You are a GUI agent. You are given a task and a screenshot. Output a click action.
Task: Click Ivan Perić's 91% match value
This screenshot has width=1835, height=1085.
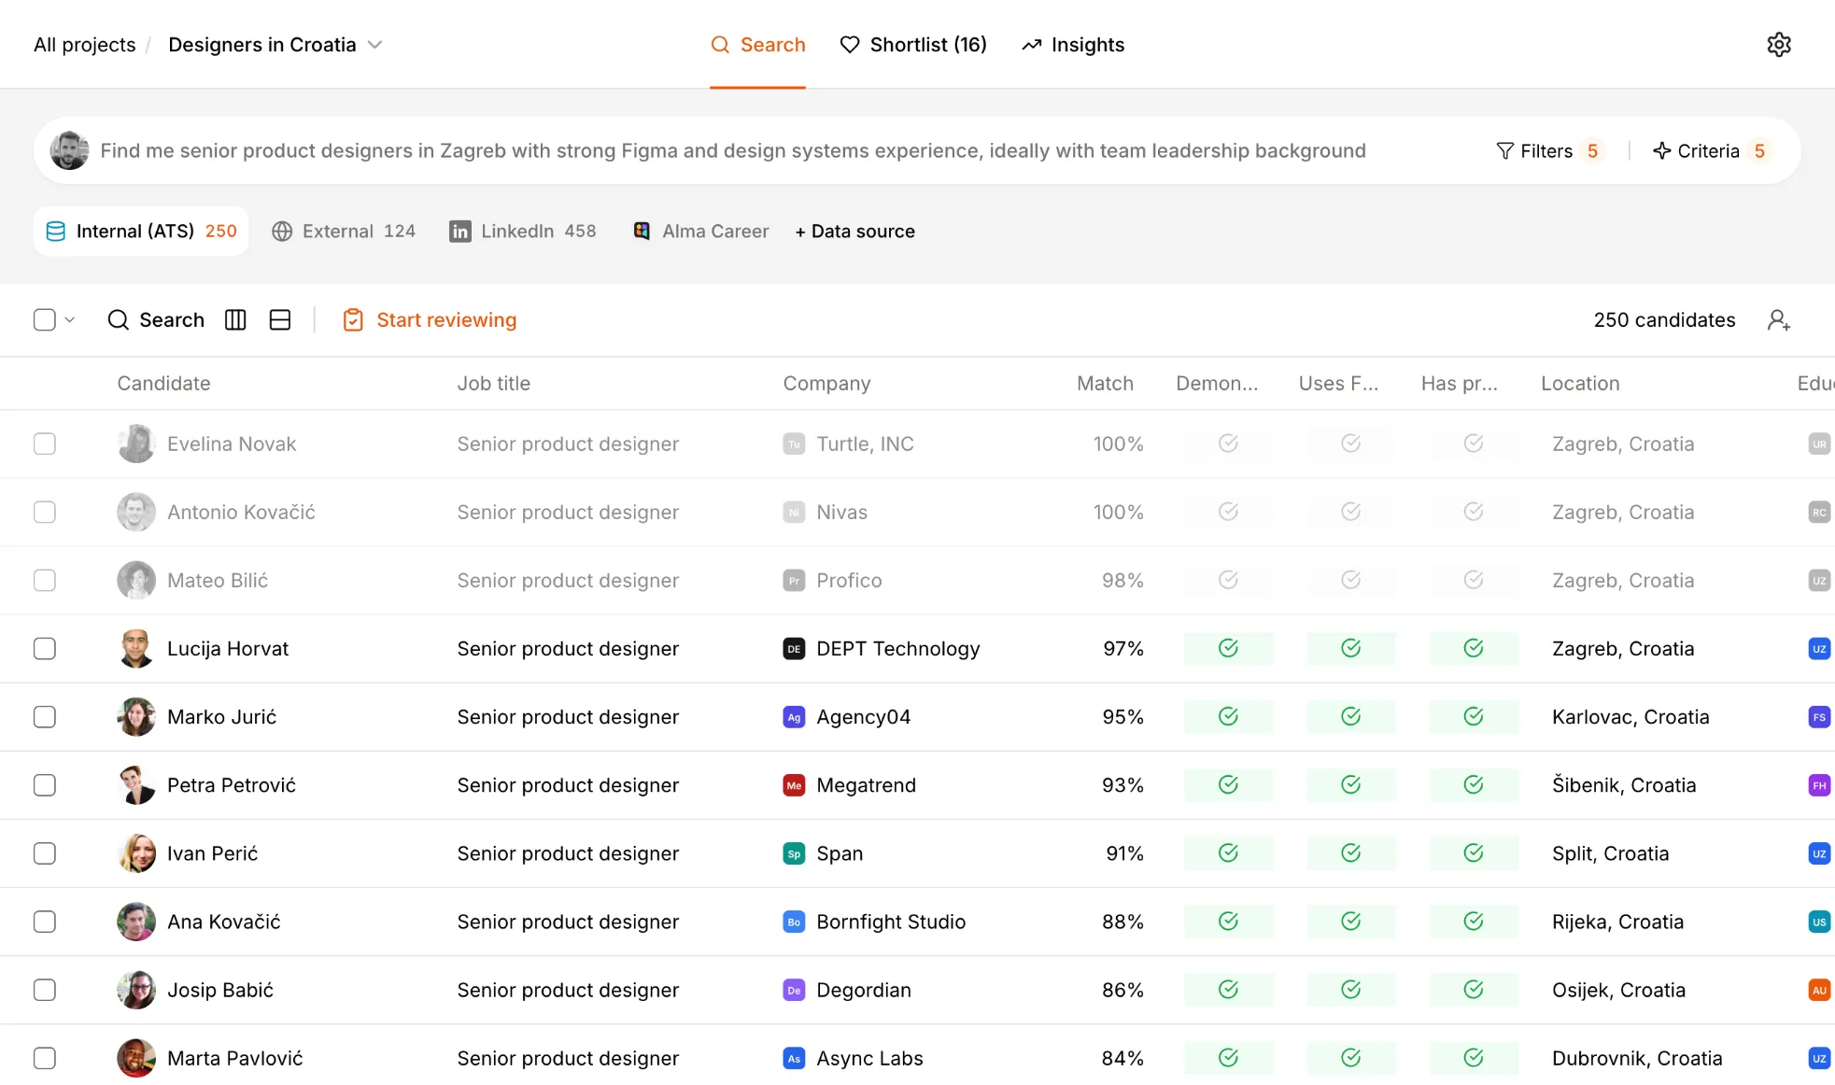click(x=1124, y=853)
